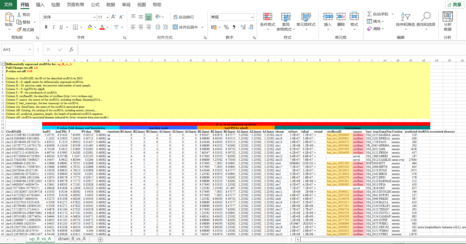Image resolution: width=466 pixels, height=244 pixels.
Task: Switch to Insert (插入) tab
Action: 40,5
